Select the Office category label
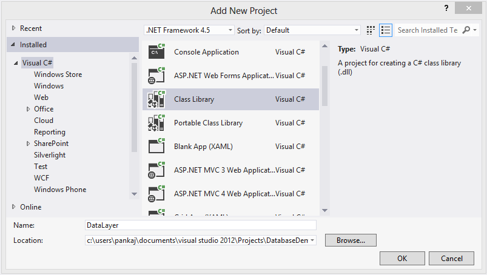The width and height of the screenshot is (487, 275). point(44,109)
